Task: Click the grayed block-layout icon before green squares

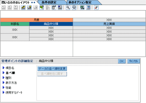Action: pyautogui.click(x=35, y=7)
